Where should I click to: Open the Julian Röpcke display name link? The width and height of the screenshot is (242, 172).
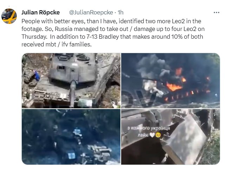click(41, 12)
